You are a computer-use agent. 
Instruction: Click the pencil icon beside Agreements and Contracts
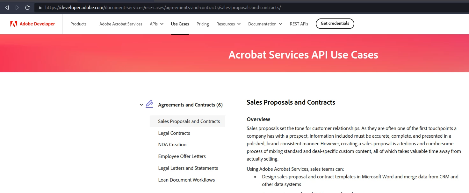[149, 104]
